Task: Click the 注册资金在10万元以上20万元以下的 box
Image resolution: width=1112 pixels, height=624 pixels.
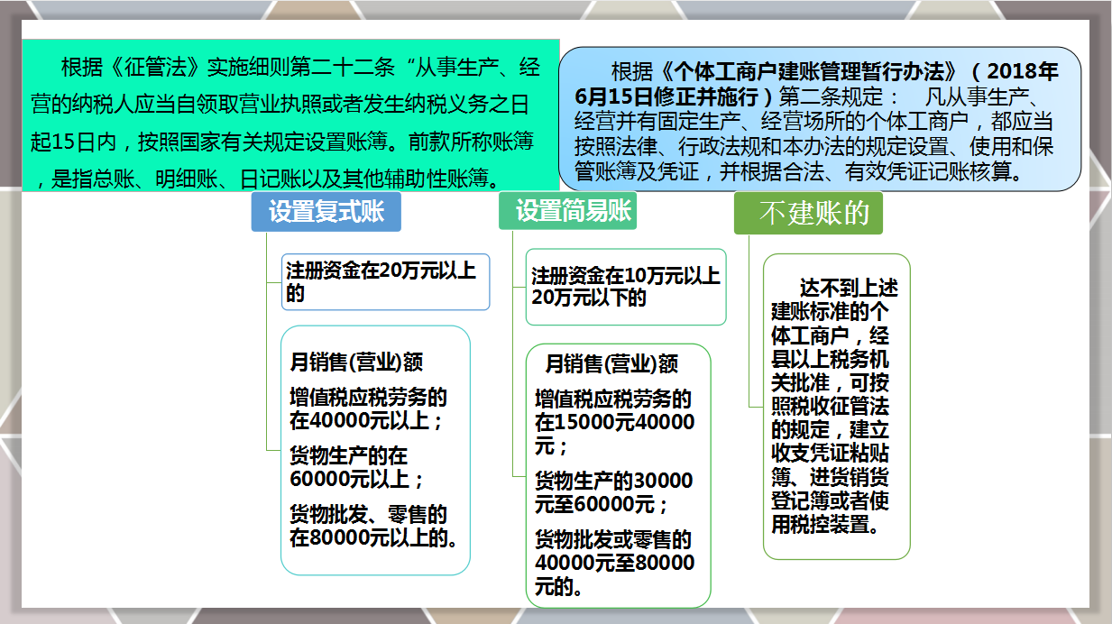Action: (x=625, y=286)
